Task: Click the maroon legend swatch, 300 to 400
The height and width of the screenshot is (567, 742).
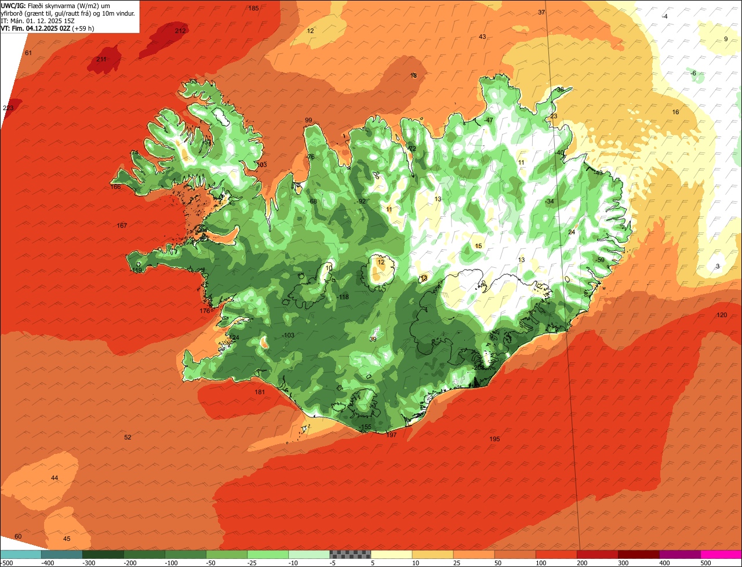Action: tap(638, 554)
